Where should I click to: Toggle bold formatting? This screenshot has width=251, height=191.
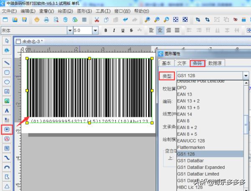pyautogui.click(x=106, y=30)
